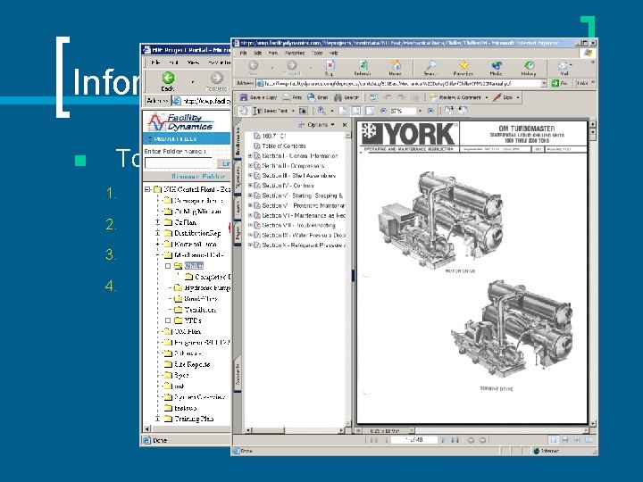This screenshot has width=643, height=482.
Task: Switch to the Pages side tab
Action: (x=238, y=232)
